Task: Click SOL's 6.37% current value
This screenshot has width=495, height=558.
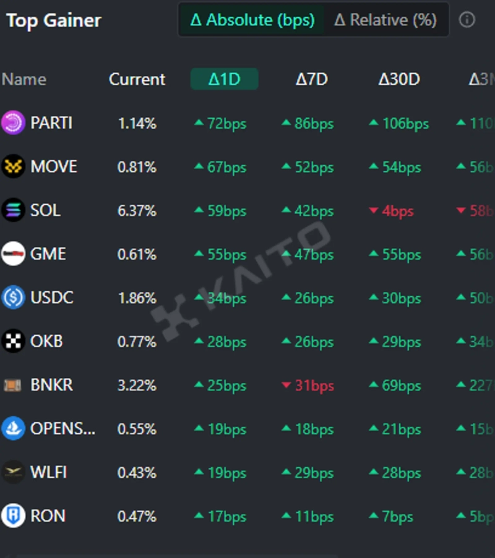Action: 137,211
